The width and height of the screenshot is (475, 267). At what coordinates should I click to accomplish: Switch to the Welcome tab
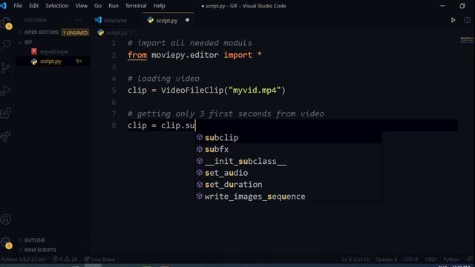pos(115,20)
